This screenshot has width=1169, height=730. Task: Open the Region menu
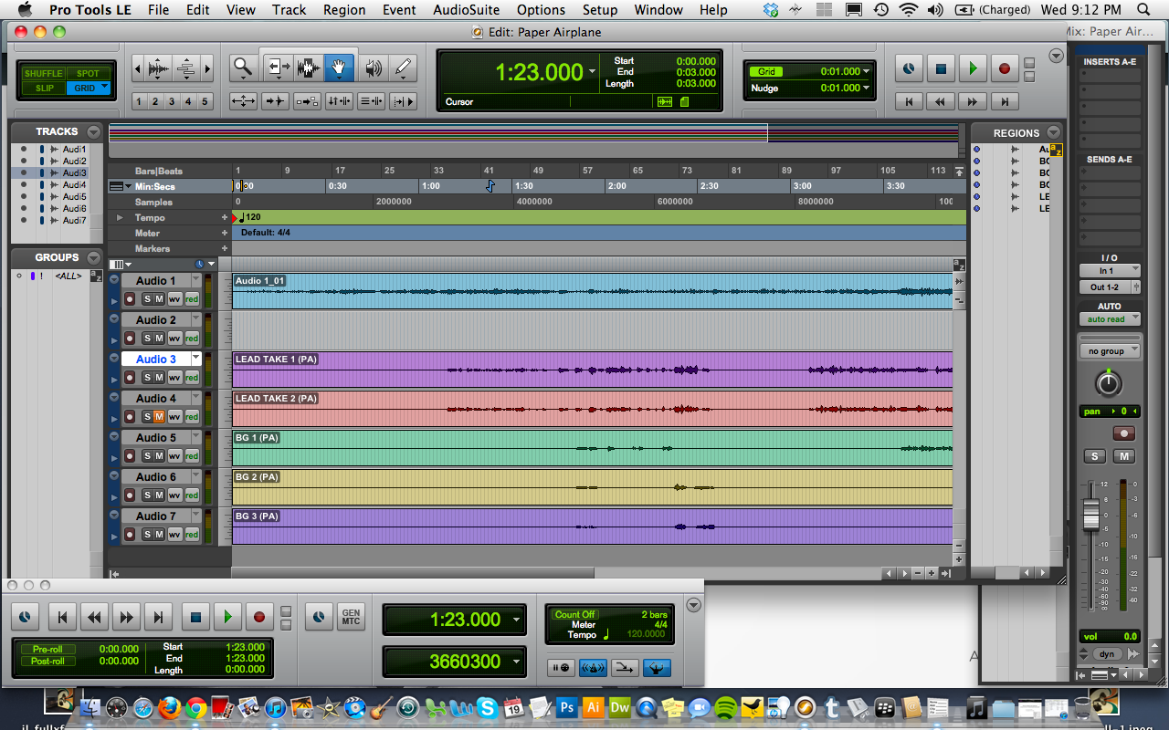coord(344,10)
